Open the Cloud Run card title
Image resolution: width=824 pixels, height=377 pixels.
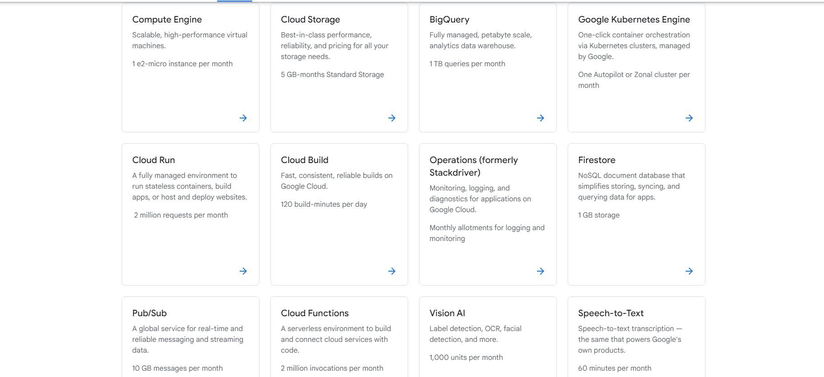pyautogui.click(x=154, y=160)
